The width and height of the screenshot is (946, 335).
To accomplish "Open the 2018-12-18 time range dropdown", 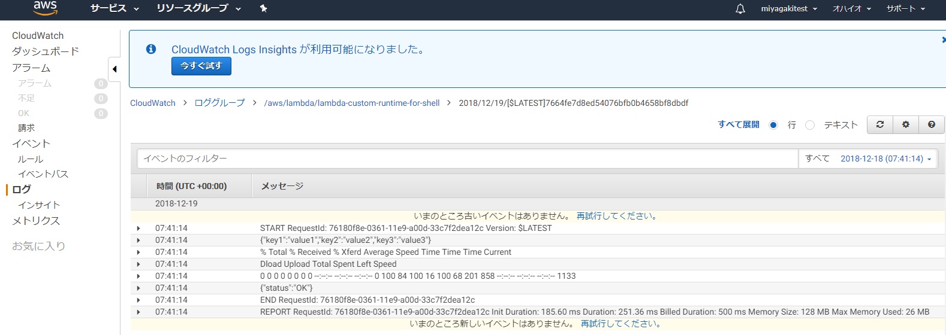I will pyautogui.click(x=885, y=159).
